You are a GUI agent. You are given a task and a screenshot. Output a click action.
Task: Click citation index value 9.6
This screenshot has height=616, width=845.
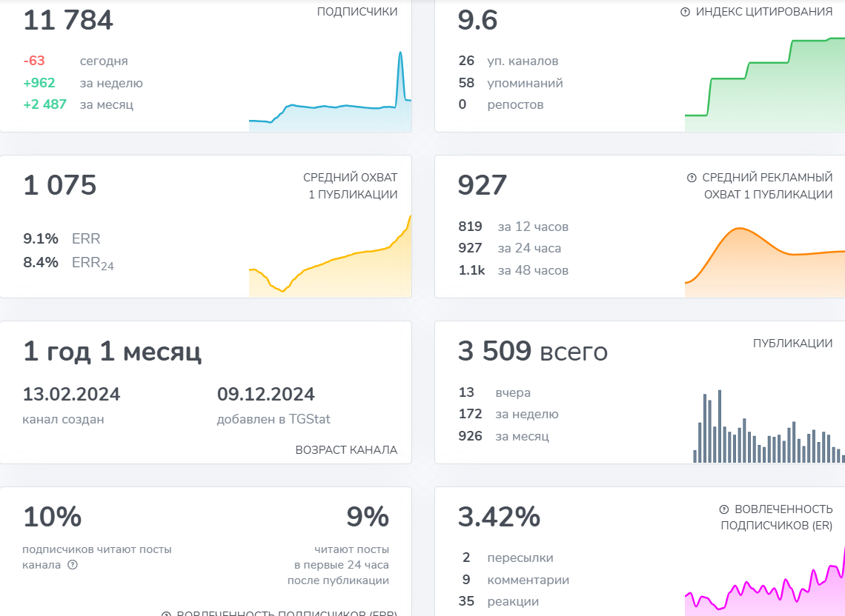(x=477, y=21)
